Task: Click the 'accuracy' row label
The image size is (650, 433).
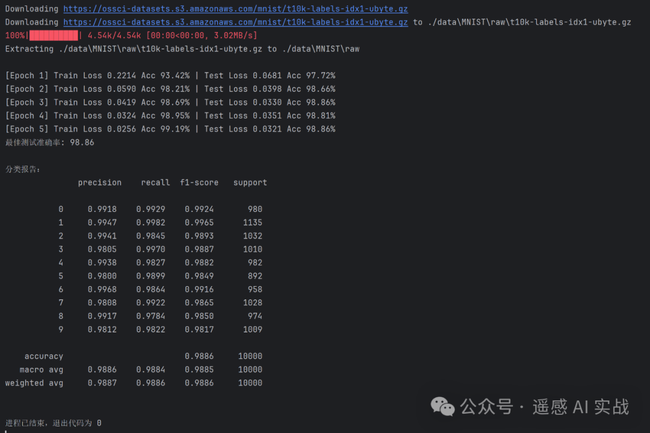Action: (x=43, y=357)
